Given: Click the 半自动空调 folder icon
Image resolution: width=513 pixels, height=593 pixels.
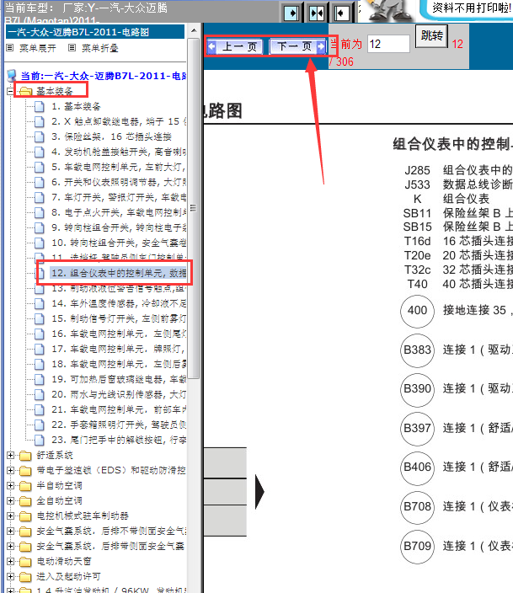Looking at the screenshot, I should pos(25,485).
